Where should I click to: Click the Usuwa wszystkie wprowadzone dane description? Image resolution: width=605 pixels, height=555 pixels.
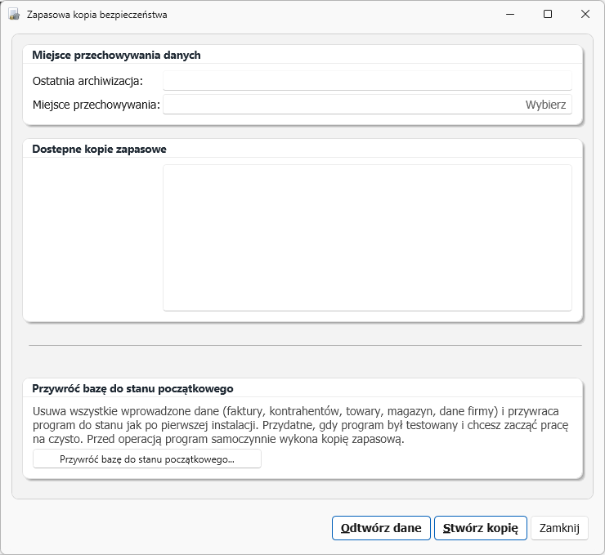pyautogui.click(x=300, y=425)
